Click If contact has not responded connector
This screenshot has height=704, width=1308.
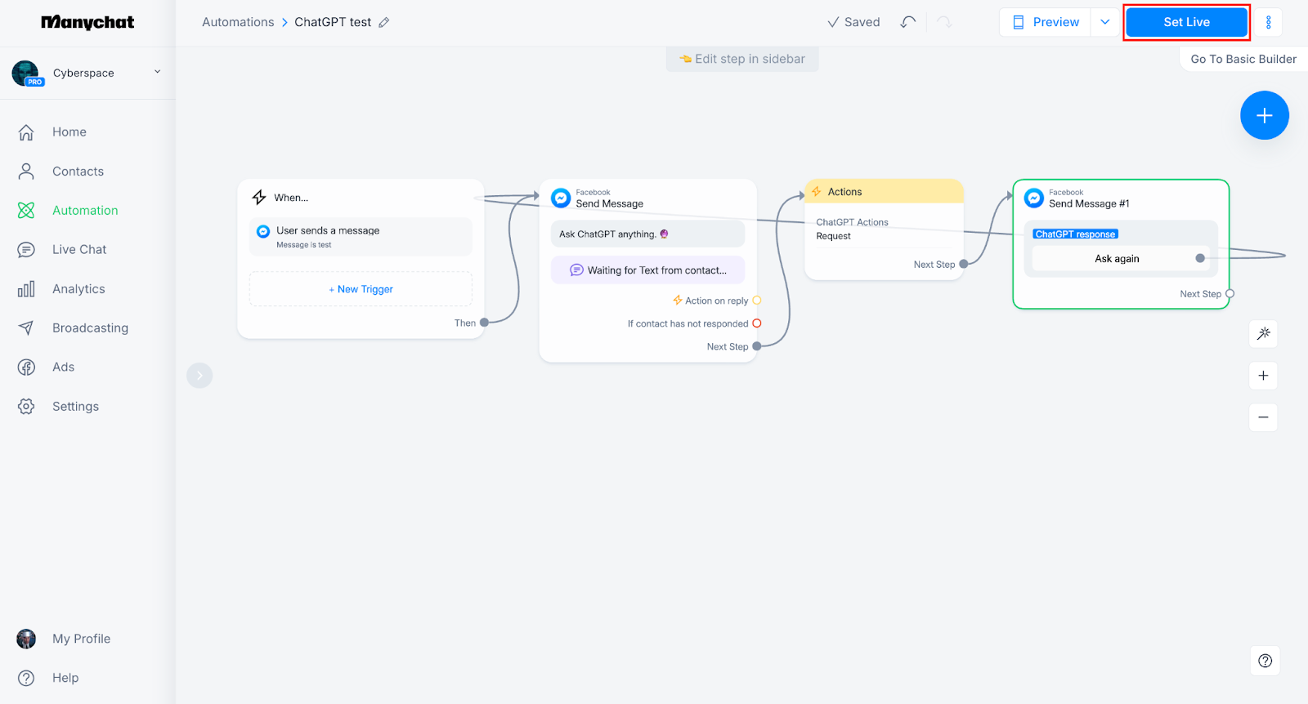click(757, 323)
